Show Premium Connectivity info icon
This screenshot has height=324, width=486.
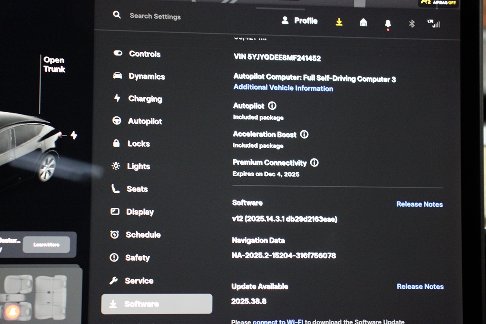(314, 163)
